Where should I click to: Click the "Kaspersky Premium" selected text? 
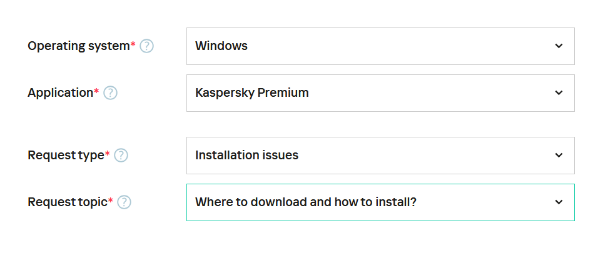coord(252,93)
